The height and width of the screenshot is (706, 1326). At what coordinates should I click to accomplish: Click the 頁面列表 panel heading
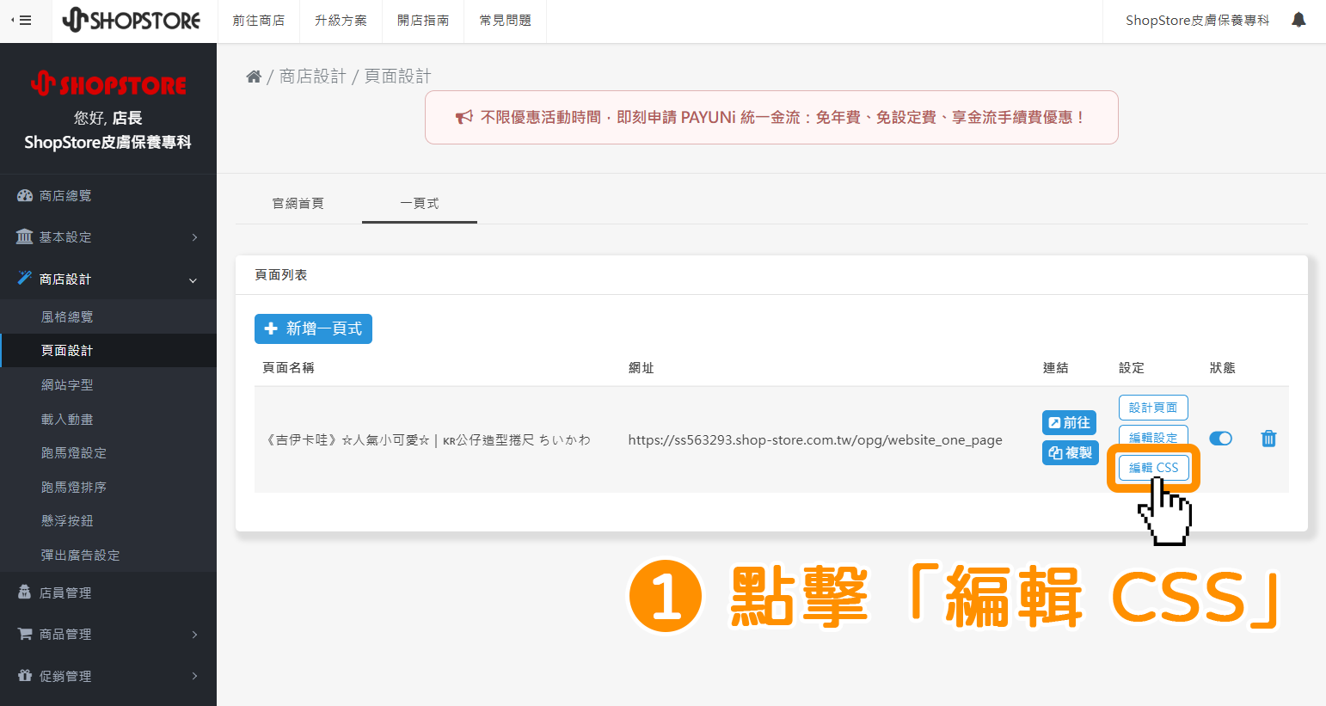tap(281, 275)
